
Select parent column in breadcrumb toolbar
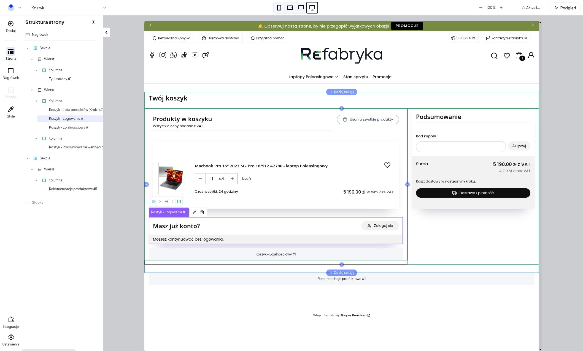(x=179, y=202)
